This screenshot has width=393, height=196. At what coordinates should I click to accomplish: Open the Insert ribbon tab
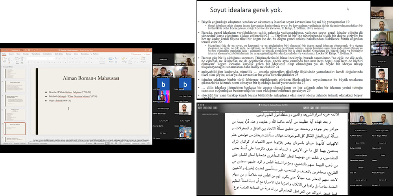tap(11, 54)
